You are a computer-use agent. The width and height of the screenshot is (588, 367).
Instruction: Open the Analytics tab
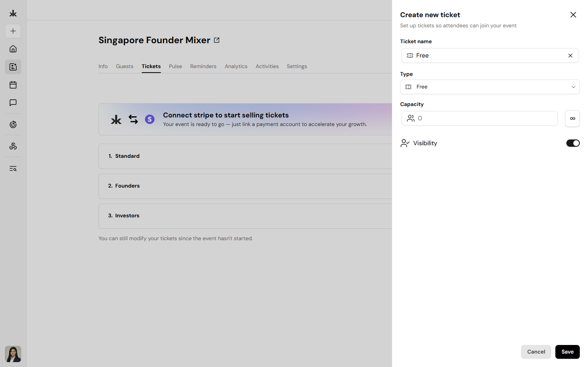[236, 66]
